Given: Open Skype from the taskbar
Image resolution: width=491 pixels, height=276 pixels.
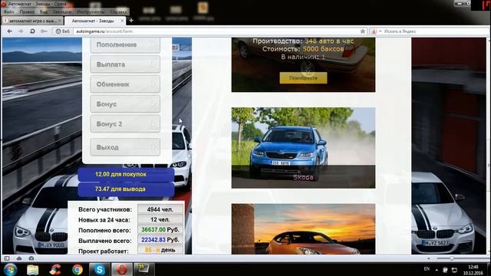Looking at the screenshot, I should tap(100, 269).
